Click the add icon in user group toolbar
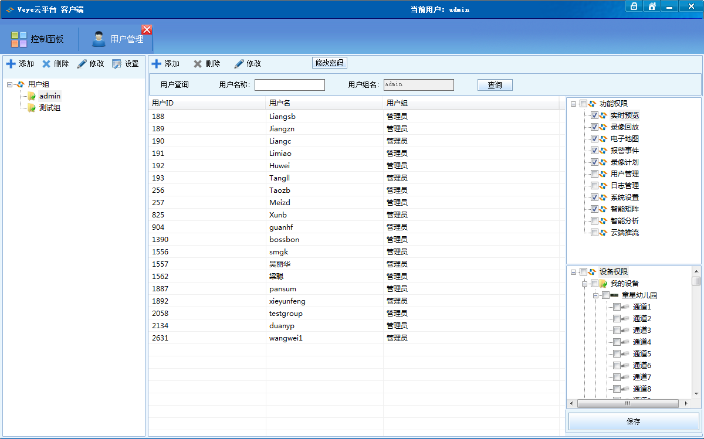Image resolution: width=704 pixels, height=439 pixels. click(x=11, y=64)
